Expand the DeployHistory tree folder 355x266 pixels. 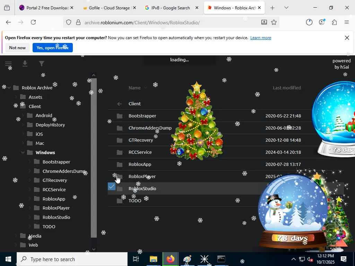(23, 125)
